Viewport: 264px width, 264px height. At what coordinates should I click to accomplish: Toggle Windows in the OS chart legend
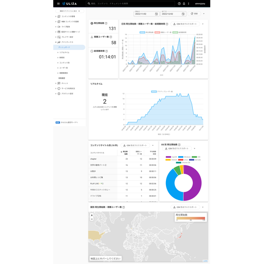(x=184, y=157)
